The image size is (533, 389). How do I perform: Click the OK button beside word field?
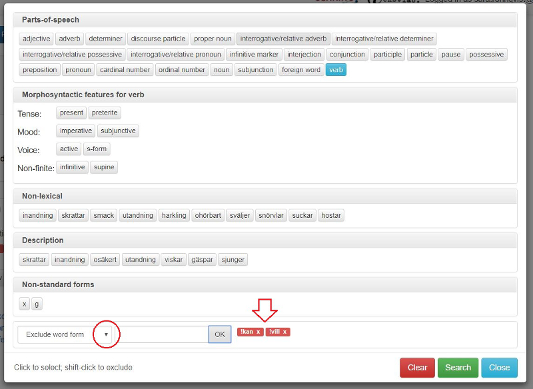219,334
